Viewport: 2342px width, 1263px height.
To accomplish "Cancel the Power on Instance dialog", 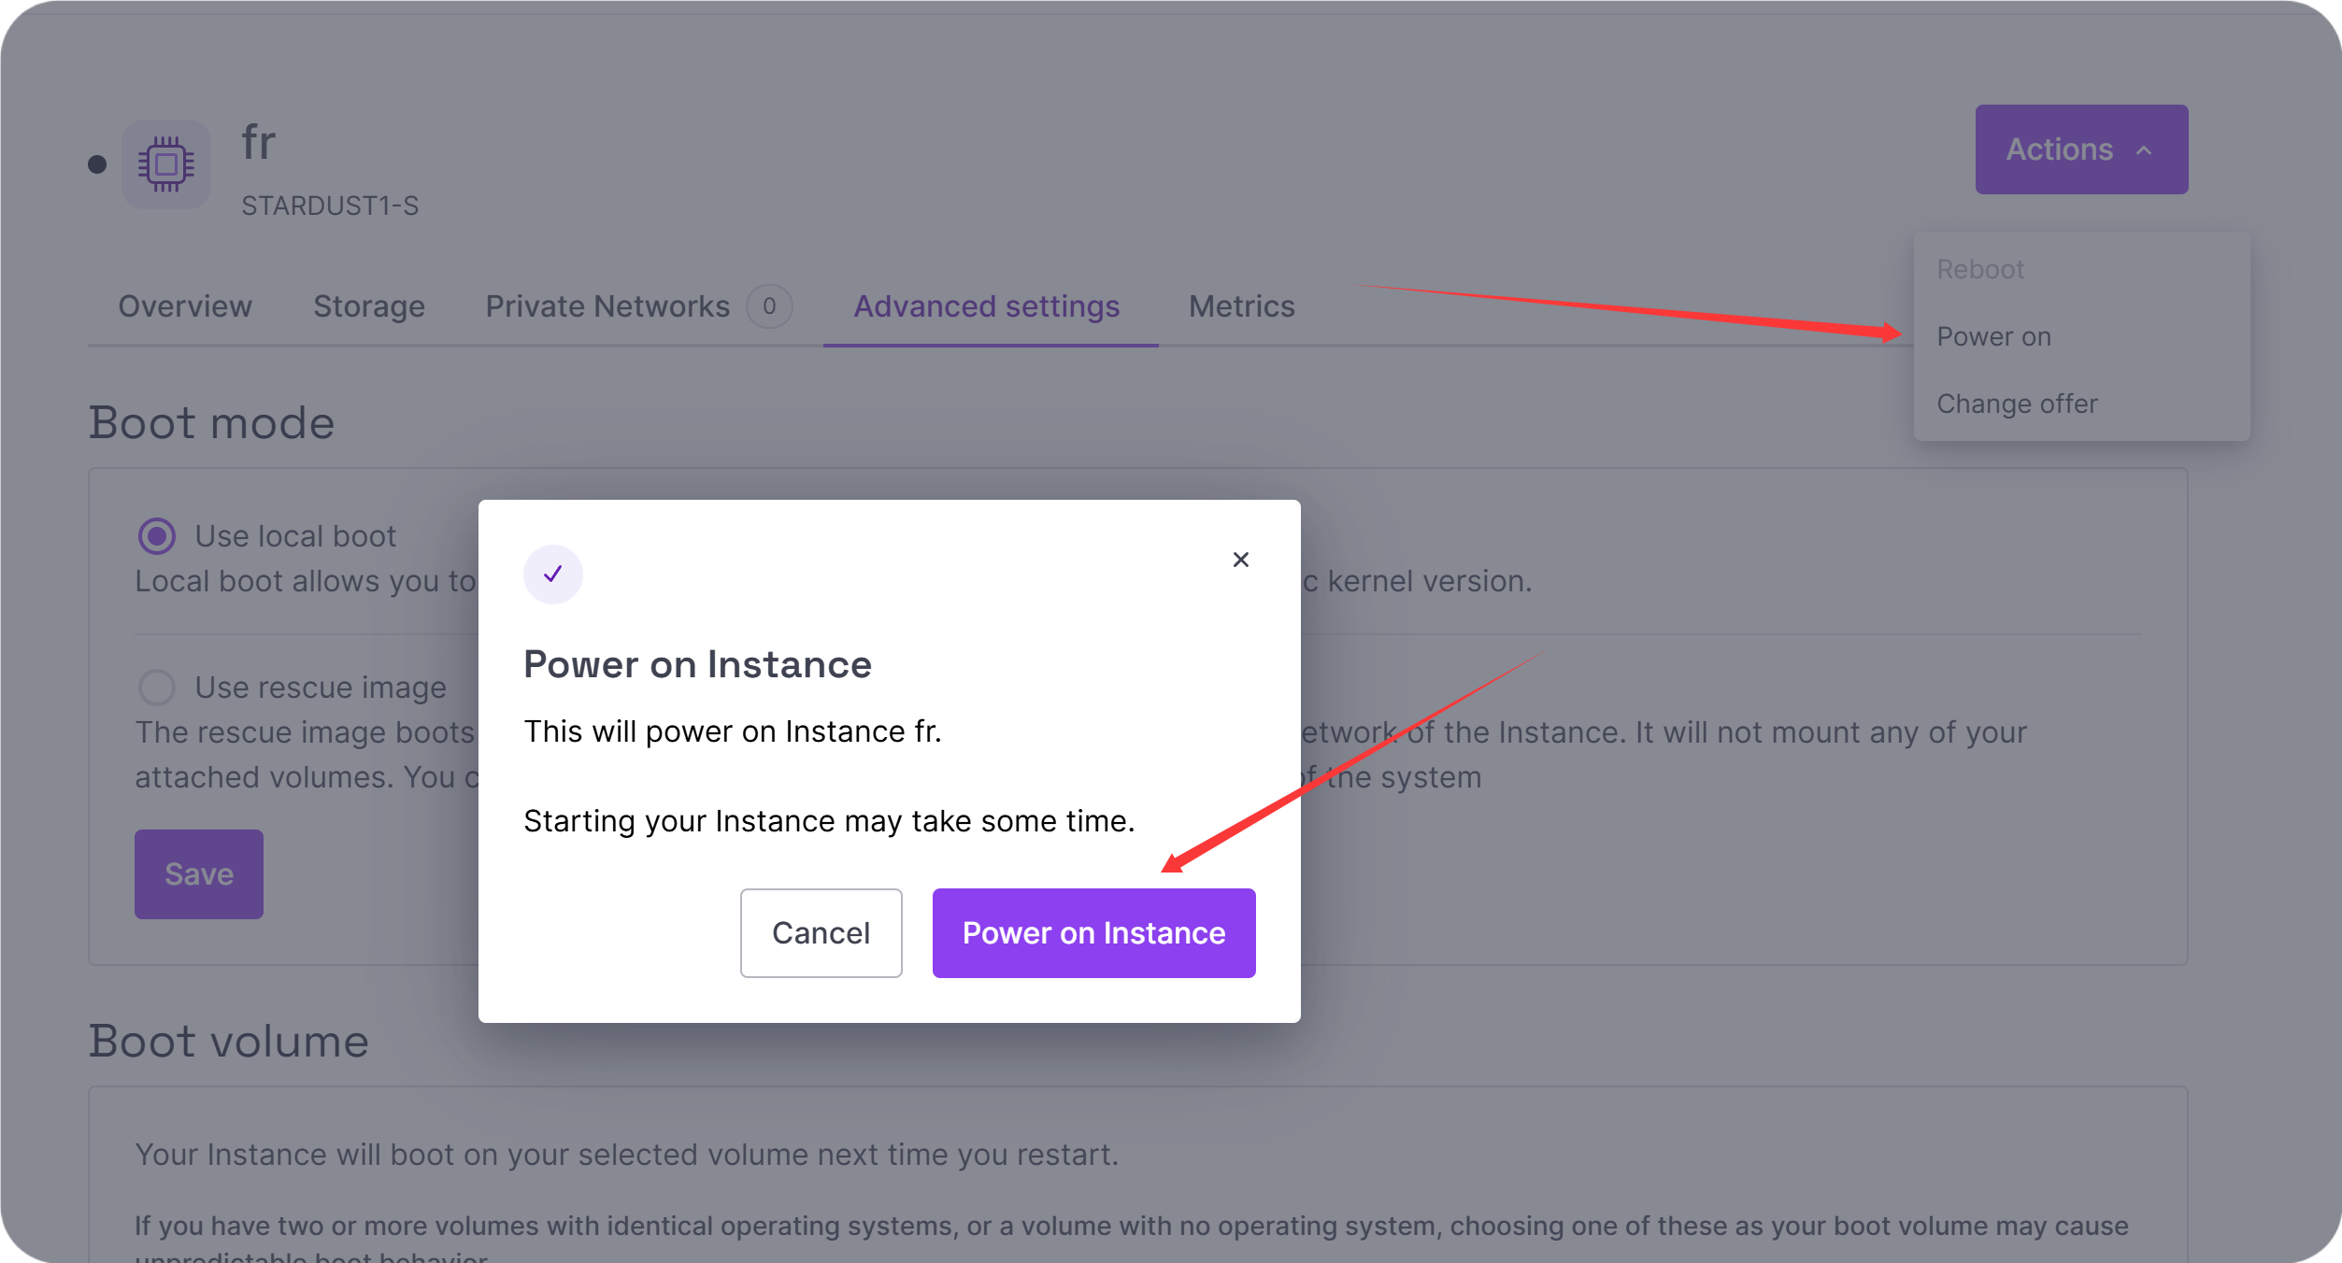I will tap(821, 933).
